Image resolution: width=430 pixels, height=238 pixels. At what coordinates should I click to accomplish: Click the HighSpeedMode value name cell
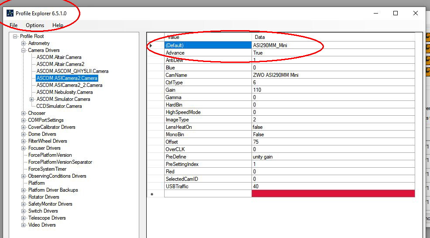208,112
